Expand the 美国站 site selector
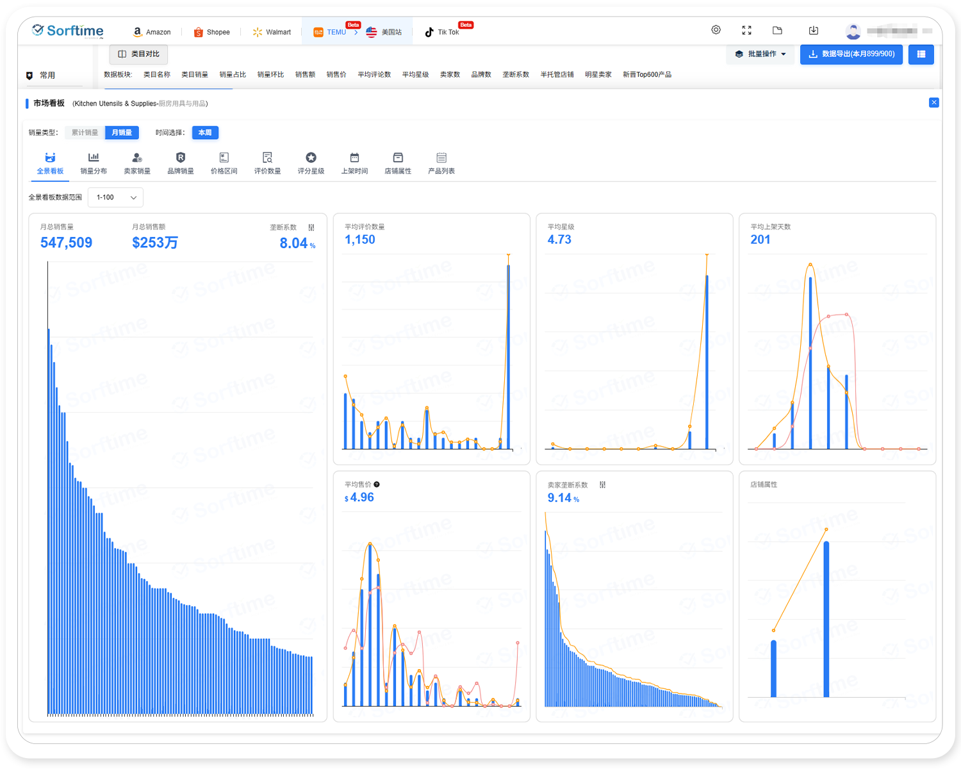The width and height of the screenshot is (961, 769). 384,32
